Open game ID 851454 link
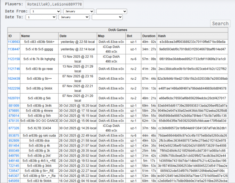The image size is (235, 183). (14, 145)
